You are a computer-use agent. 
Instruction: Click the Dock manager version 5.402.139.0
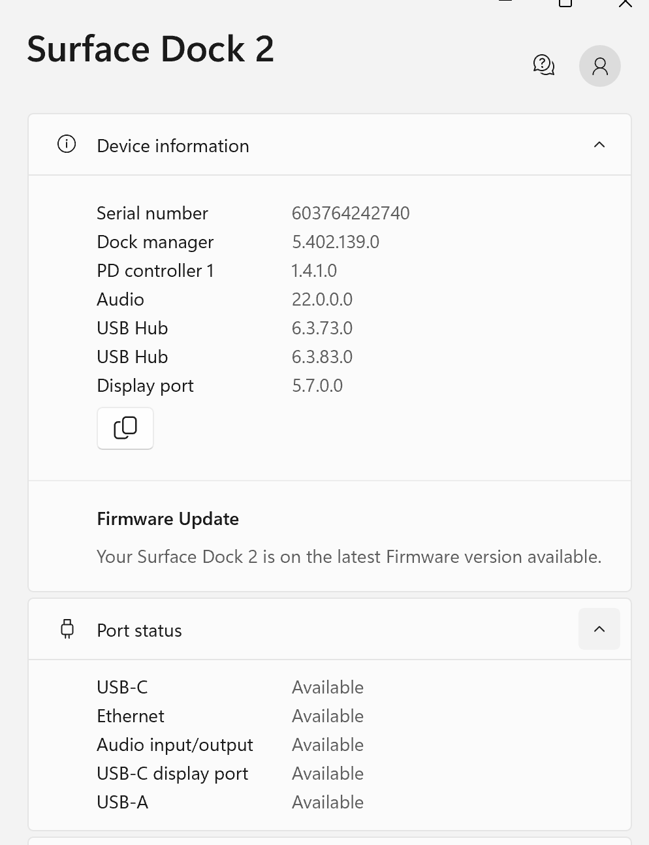click(x=336, y=242)
